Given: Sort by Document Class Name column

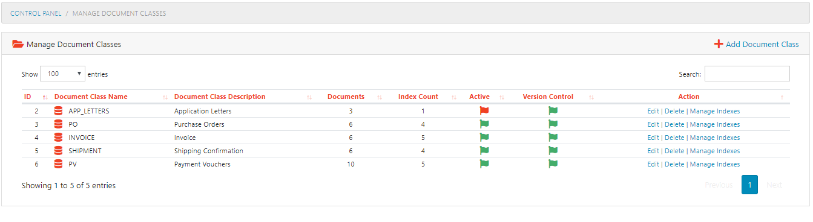Looking at the screenshot, I should click(111, 97).
